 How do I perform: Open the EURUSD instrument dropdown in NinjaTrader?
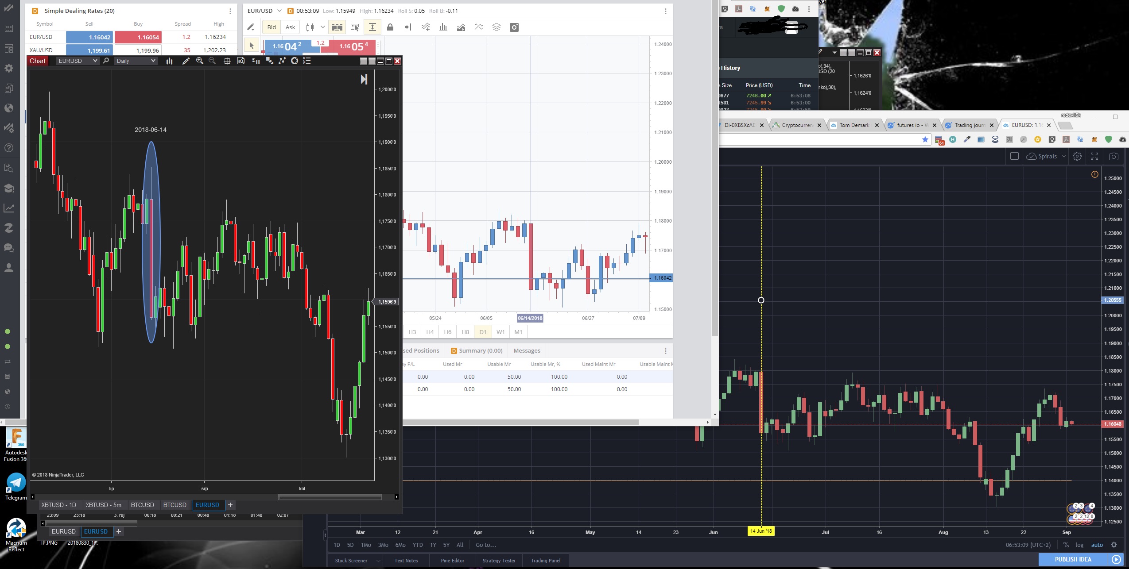pos(77,61)
